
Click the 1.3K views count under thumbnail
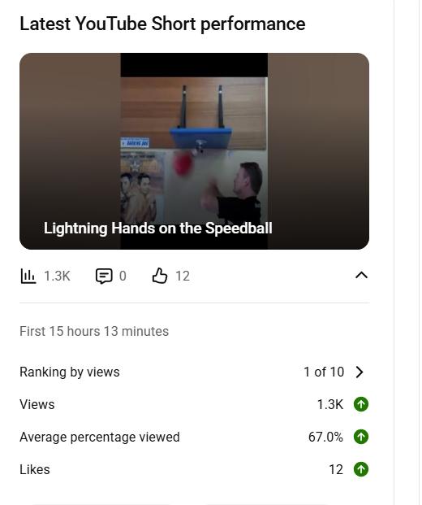pyautogui.click(x=57, y=276)
